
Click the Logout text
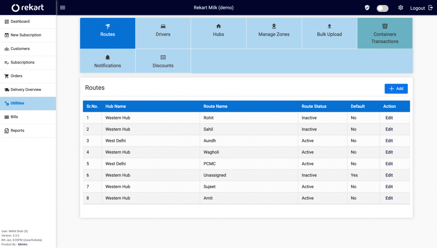pos(417,8)
